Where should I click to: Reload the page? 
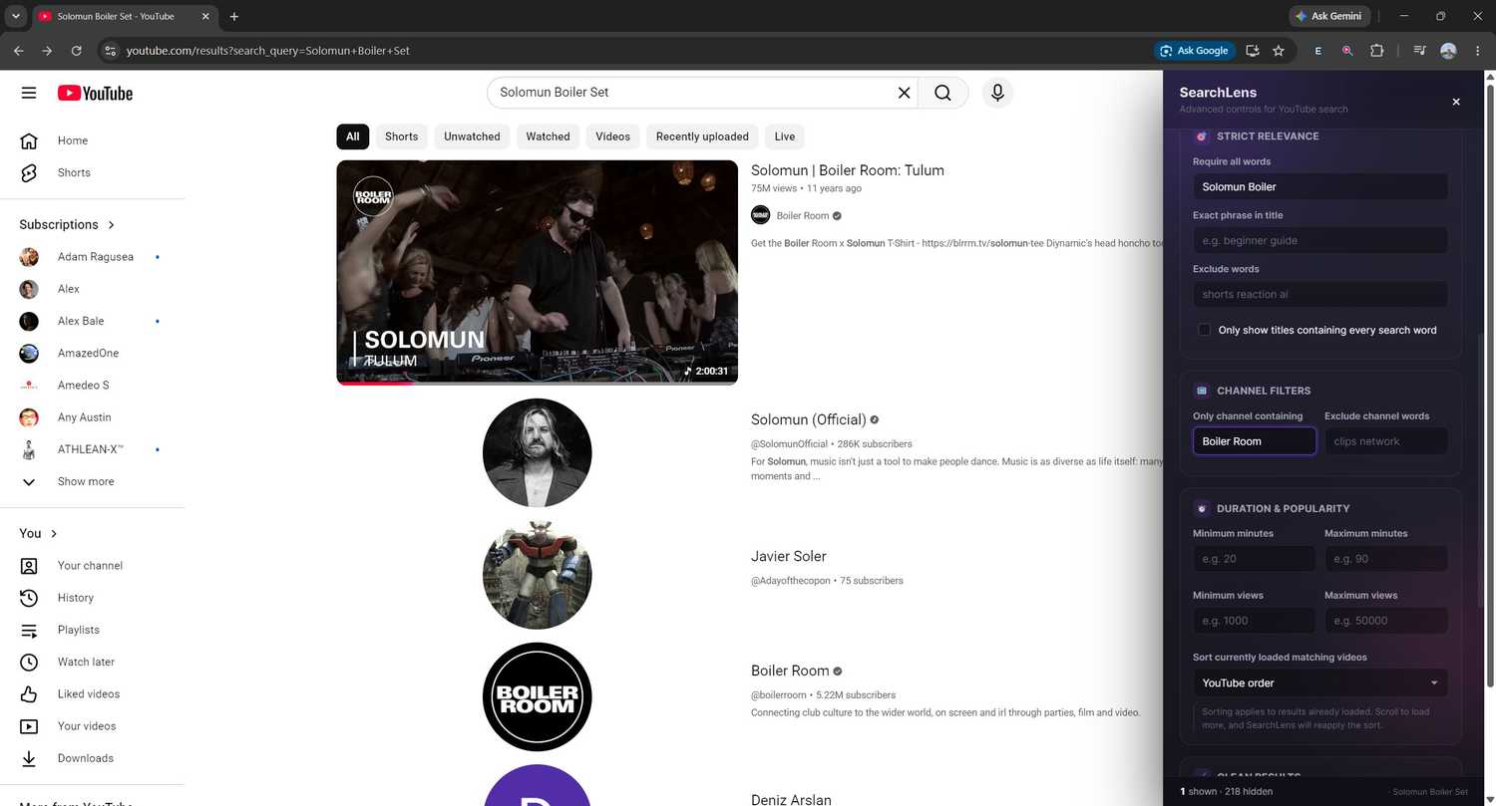click(x=76, y=50)
